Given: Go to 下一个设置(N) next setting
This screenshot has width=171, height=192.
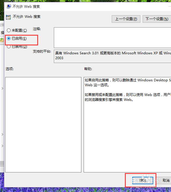Looking at the screenshot, I should pos(157,19).
